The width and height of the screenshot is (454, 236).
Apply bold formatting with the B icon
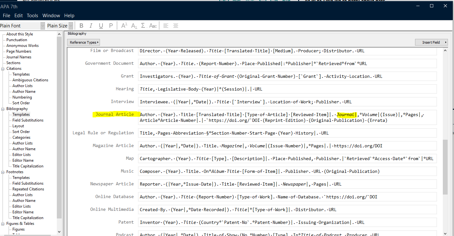pos(81,26)
